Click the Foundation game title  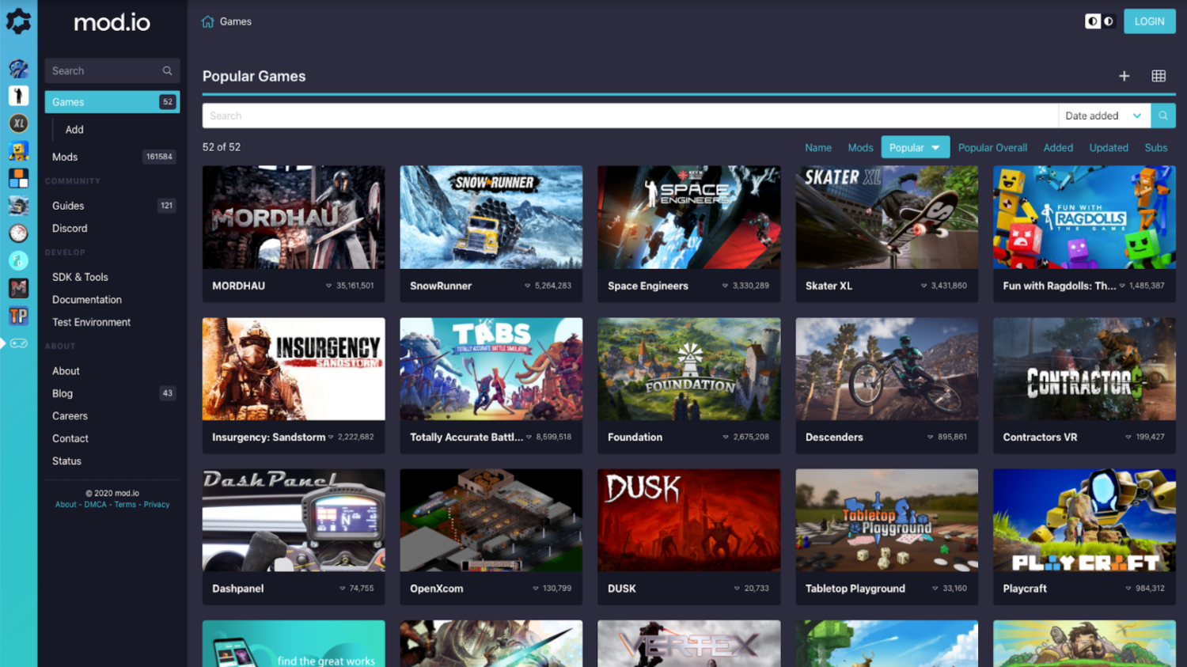(x=635, y=437)
